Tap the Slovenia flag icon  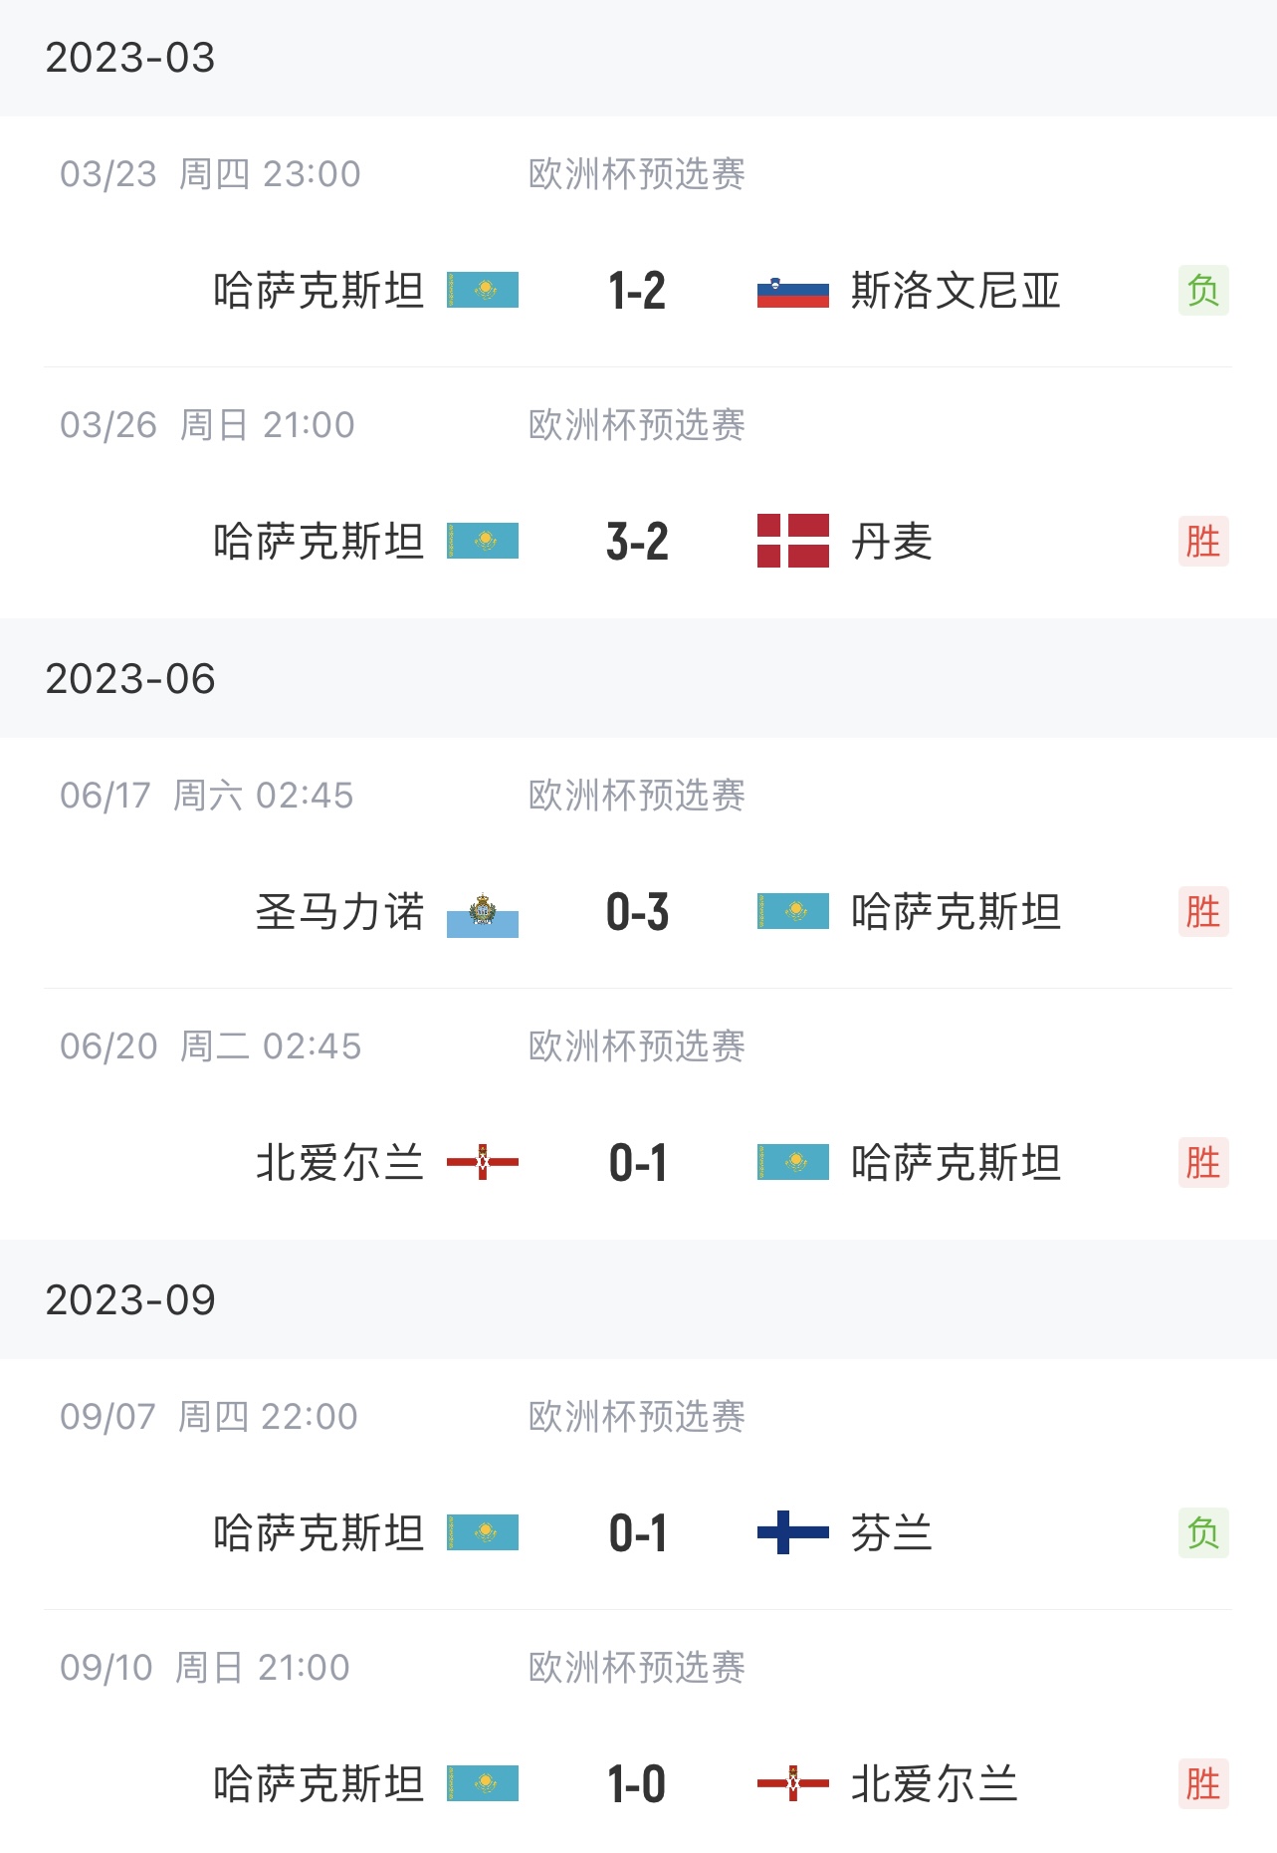[792, 291]
